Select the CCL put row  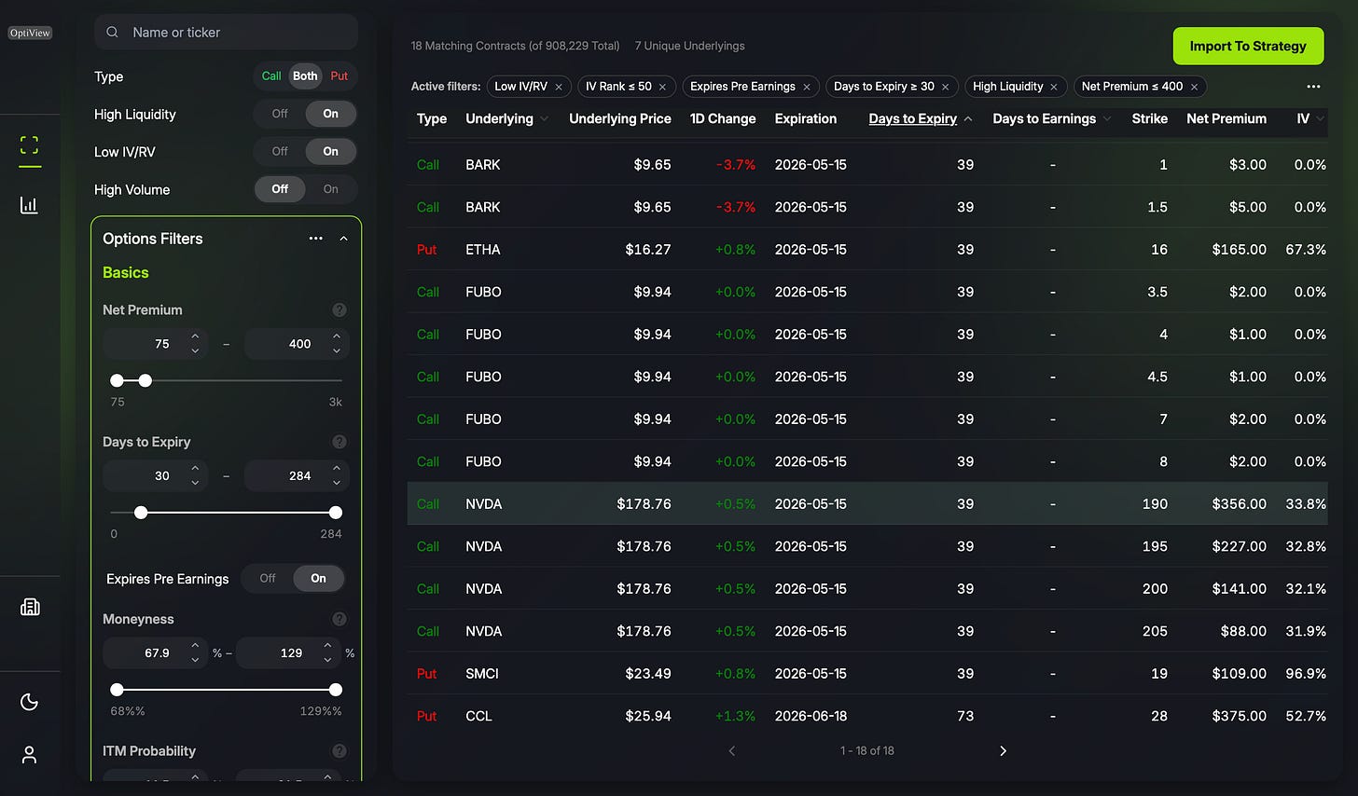(x=867, y=716)
